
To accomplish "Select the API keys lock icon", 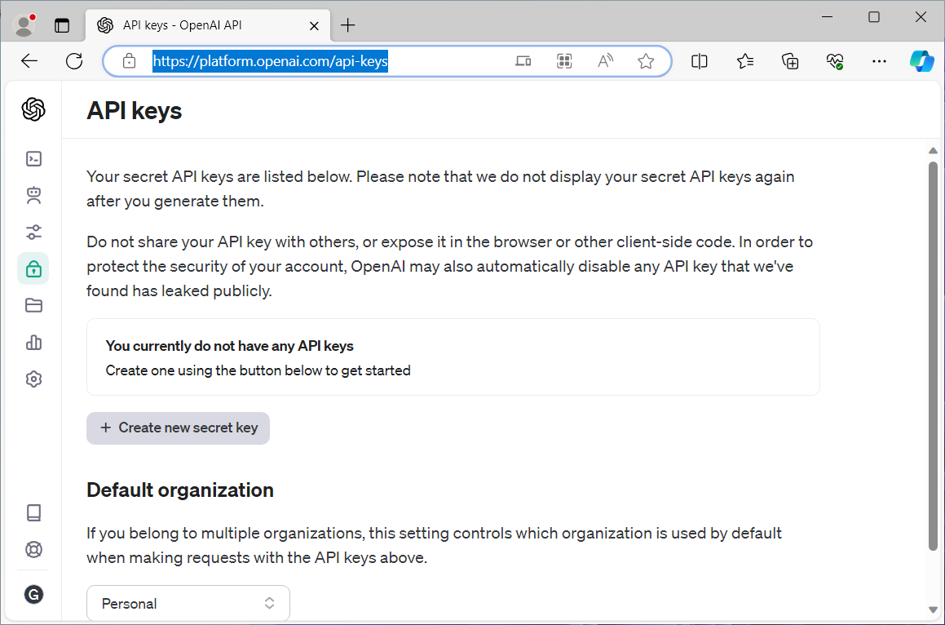I will pos(33,268).
